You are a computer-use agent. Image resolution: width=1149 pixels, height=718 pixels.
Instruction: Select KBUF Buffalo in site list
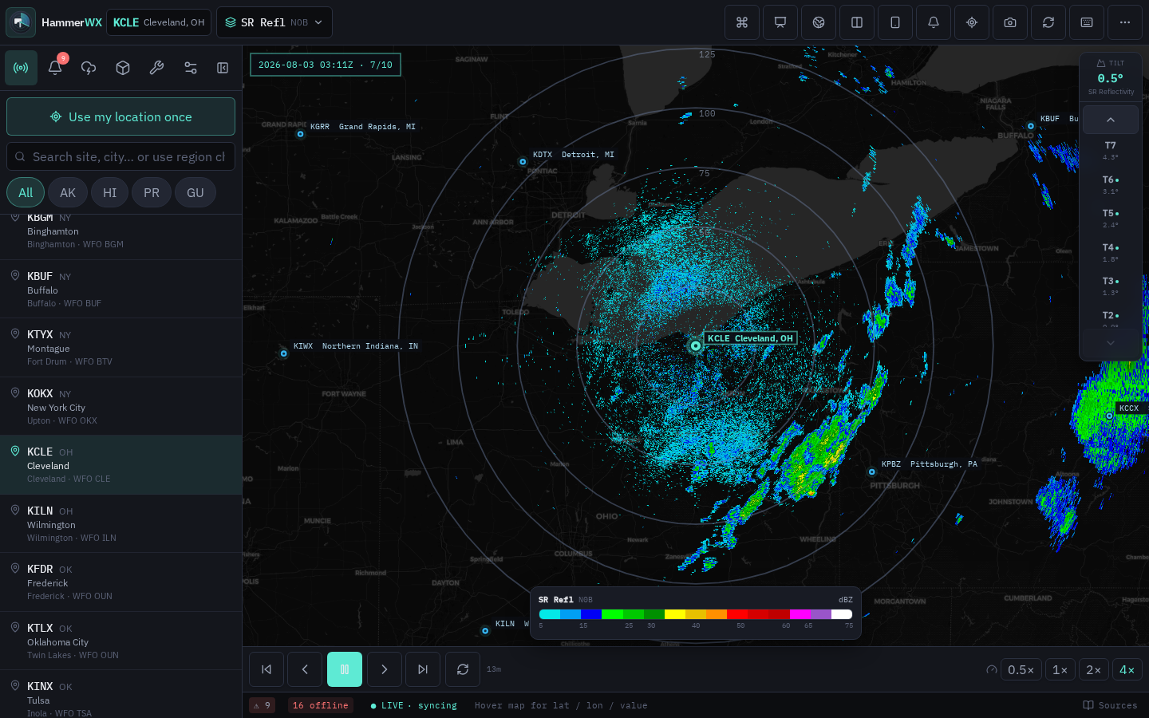(x=120, y=289)
